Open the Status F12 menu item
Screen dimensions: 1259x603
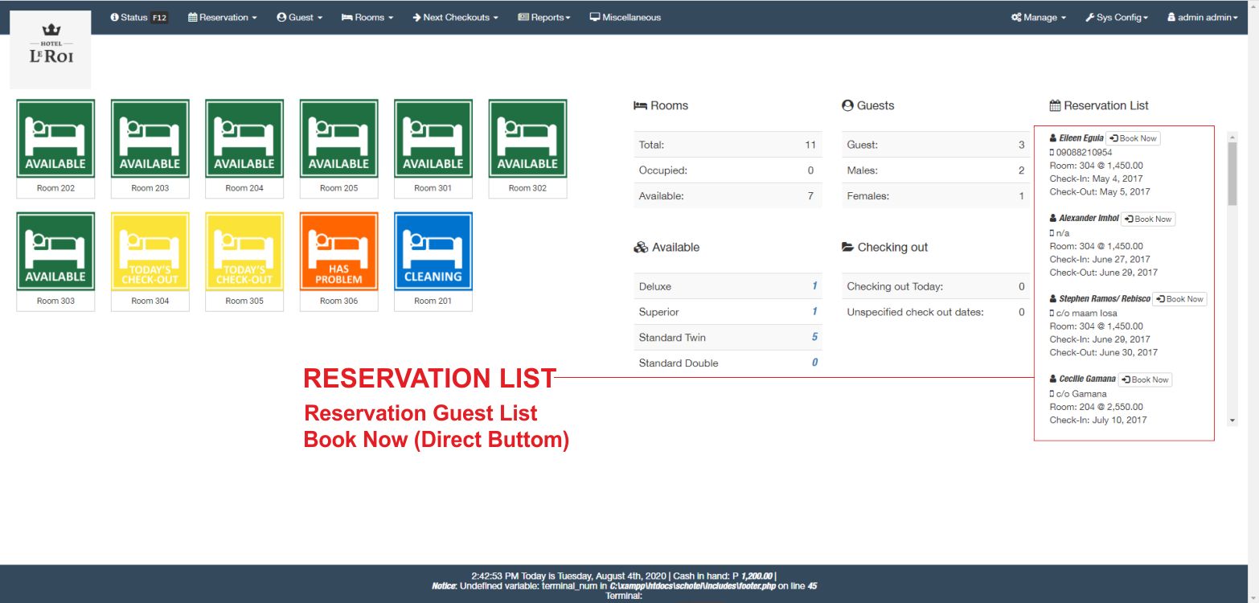[139, 18]
